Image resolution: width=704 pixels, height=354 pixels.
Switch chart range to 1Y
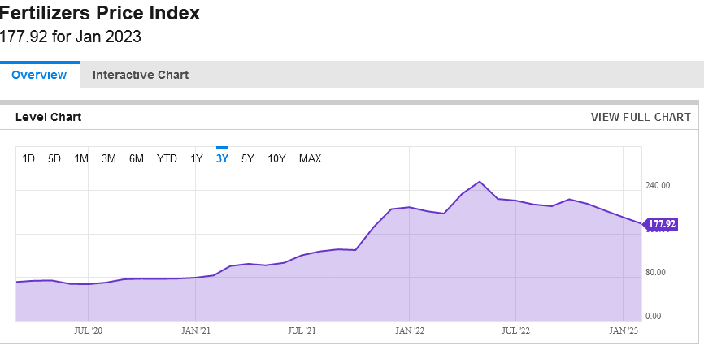[x=197, y=158]
